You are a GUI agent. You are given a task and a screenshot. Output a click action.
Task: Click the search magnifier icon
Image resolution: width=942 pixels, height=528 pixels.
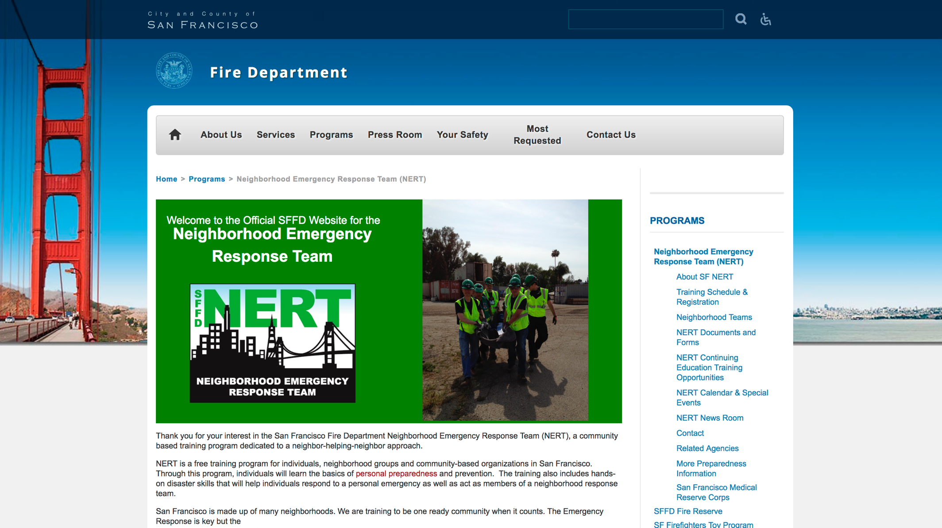point(741,19)
